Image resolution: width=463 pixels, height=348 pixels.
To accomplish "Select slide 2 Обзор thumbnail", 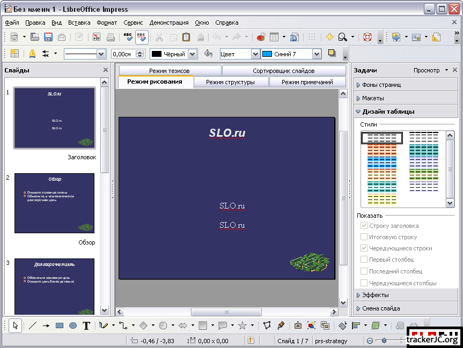I will (x=54, y=203).
